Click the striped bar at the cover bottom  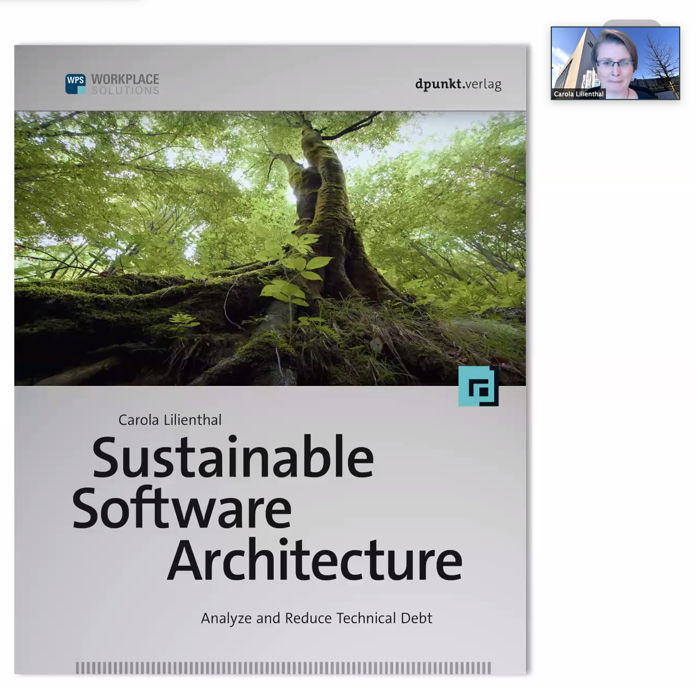coord(283,668)
